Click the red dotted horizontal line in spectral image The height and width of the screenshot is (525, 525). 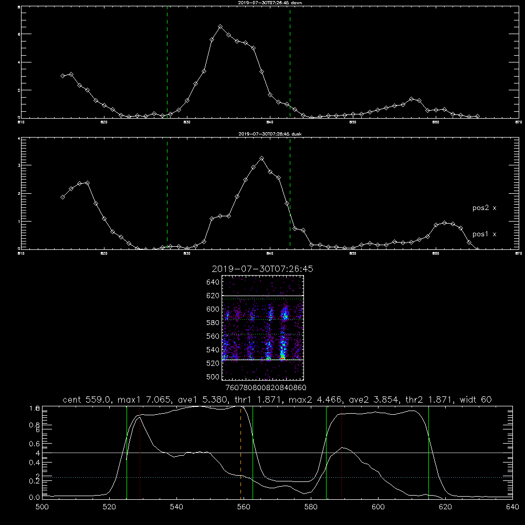(x=263, y=317)
